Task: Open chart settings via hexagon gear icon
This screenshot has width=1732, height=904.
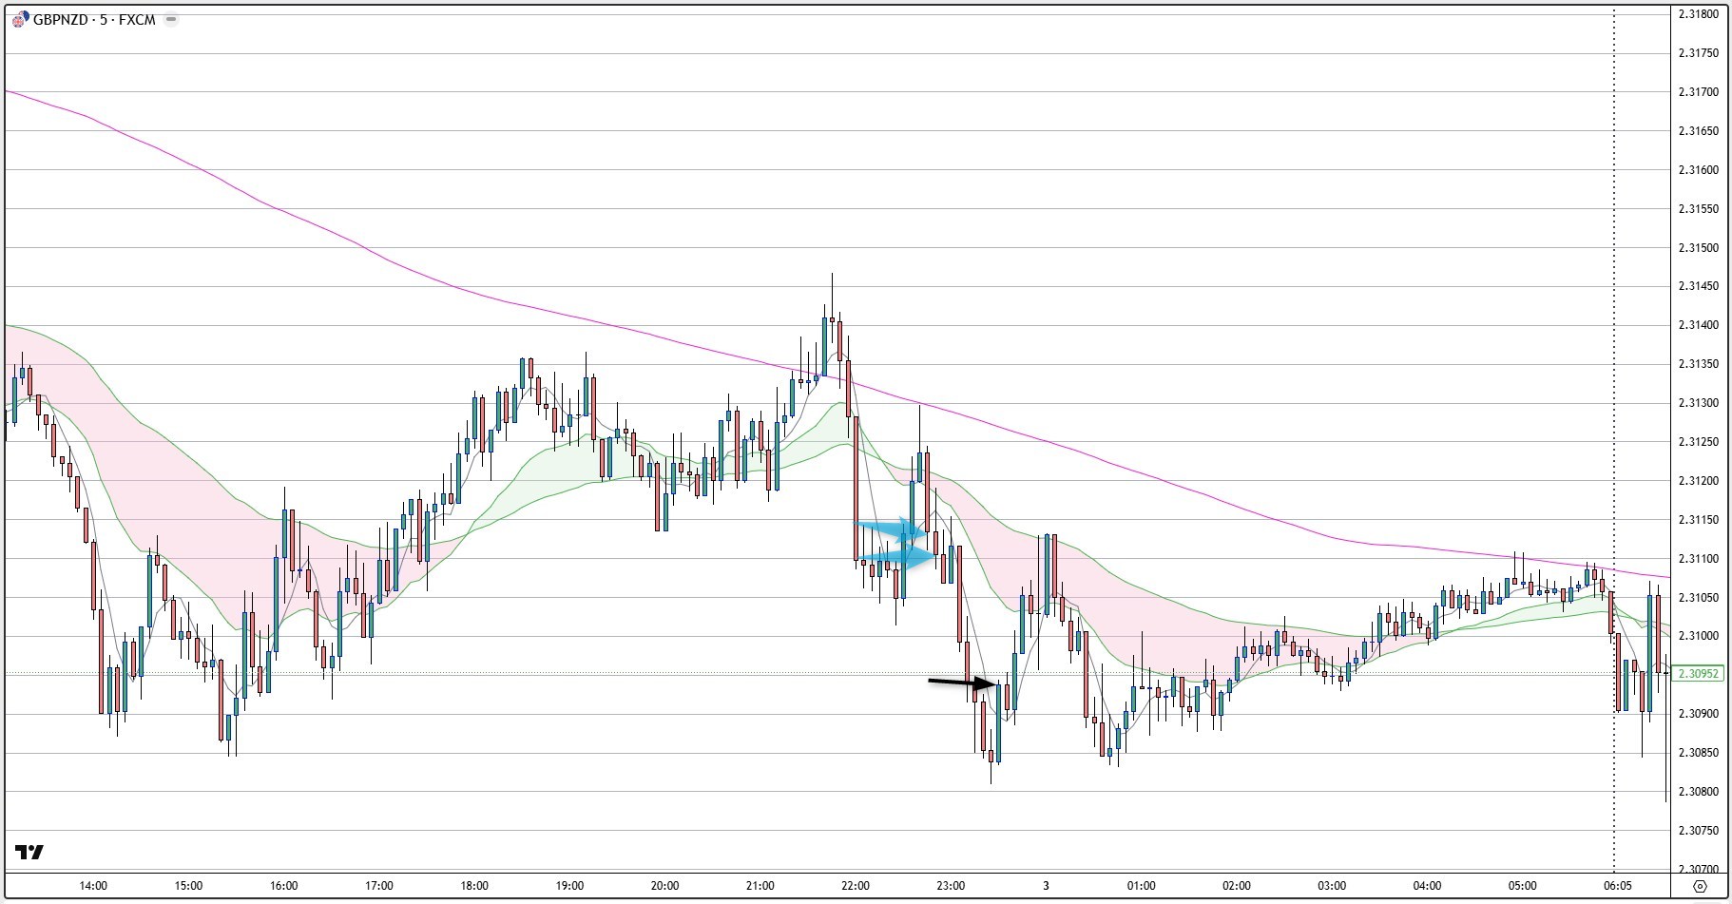Action: (1701, 886)
